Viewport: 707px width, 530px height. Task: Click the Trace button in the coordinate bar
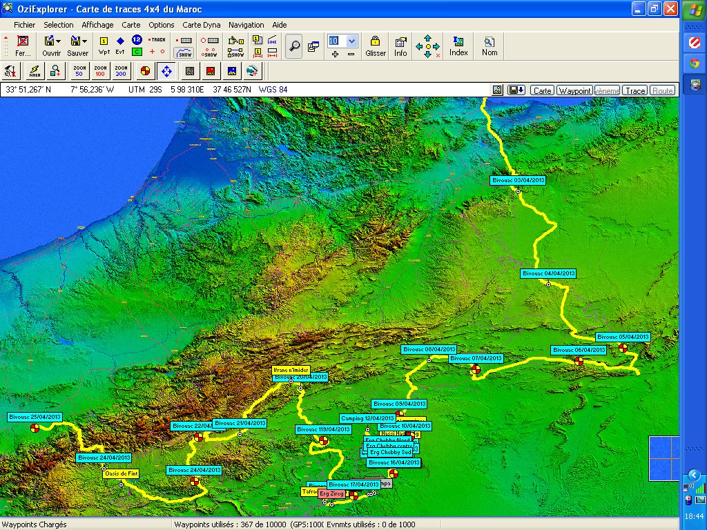click(x=635, y=90)
